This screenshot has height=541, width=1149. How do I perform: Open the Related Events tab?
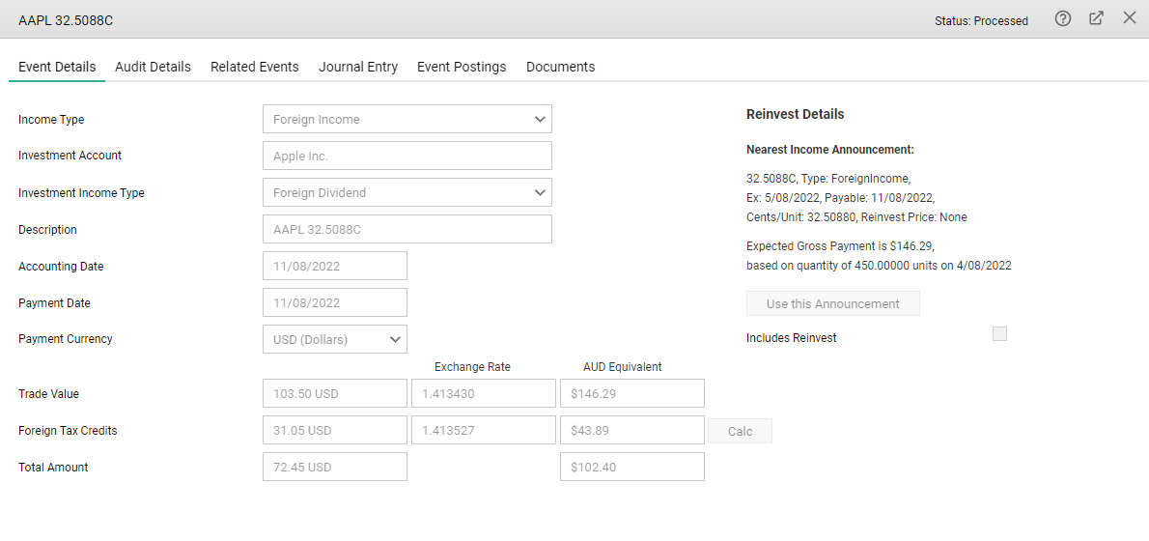tap(254, 67)
